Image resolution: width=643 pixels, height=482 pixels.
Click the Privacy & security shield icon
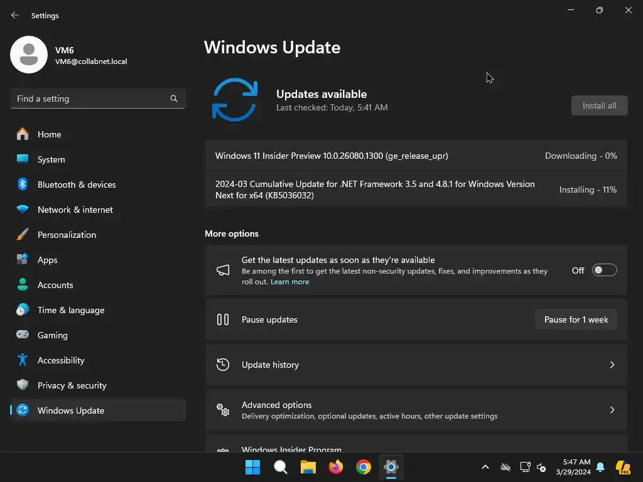point(23,385)
